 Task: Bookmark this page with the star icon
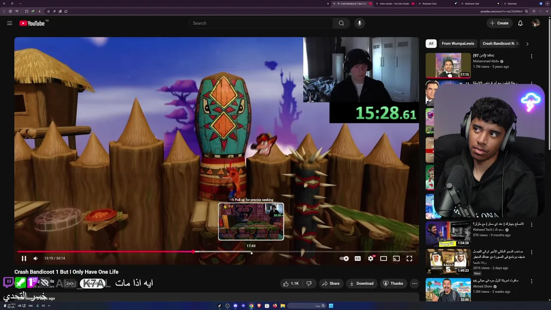[x=48, y=11]
